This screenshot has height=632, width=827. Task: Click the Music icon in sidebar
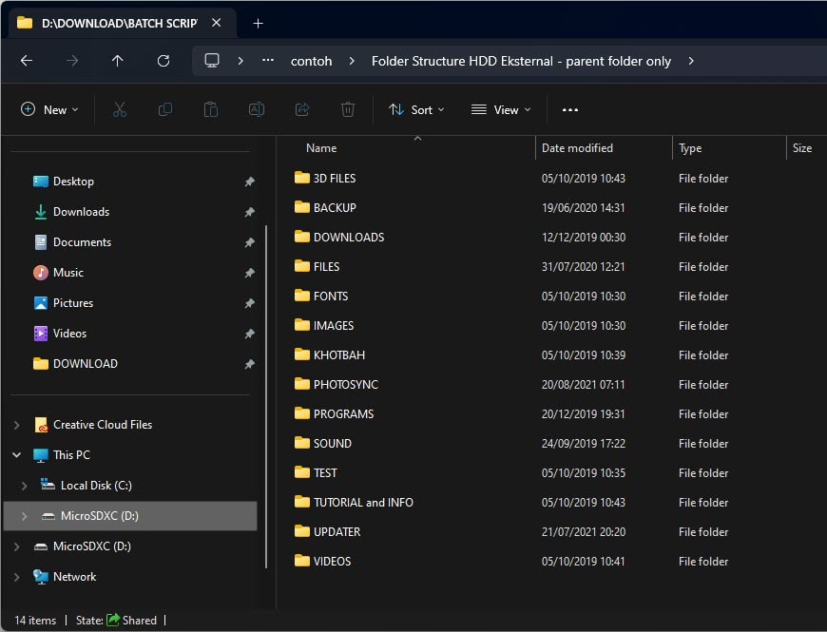point(41,273)
